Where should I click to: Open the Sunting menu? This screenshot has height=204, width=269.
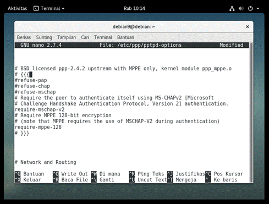click(44, 37)
